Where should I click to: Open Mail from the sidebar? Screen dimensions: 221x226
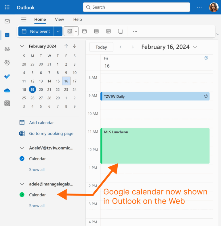click(x=7, y=21)
